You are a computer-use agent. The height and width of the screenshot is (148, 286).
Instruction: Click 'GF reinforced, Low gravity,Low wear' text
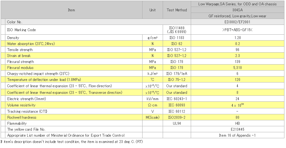[237, 16]
